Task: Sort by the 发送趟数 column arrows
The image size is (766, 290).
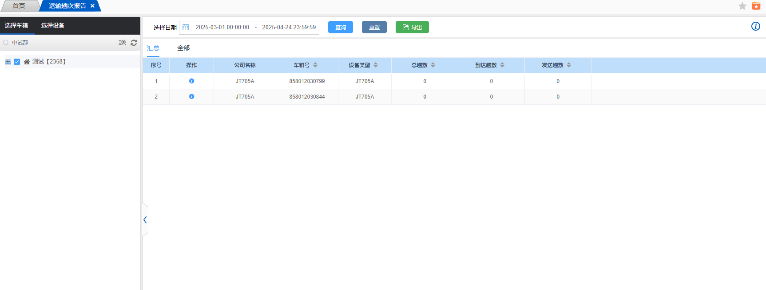Action: tap(569, 65)
